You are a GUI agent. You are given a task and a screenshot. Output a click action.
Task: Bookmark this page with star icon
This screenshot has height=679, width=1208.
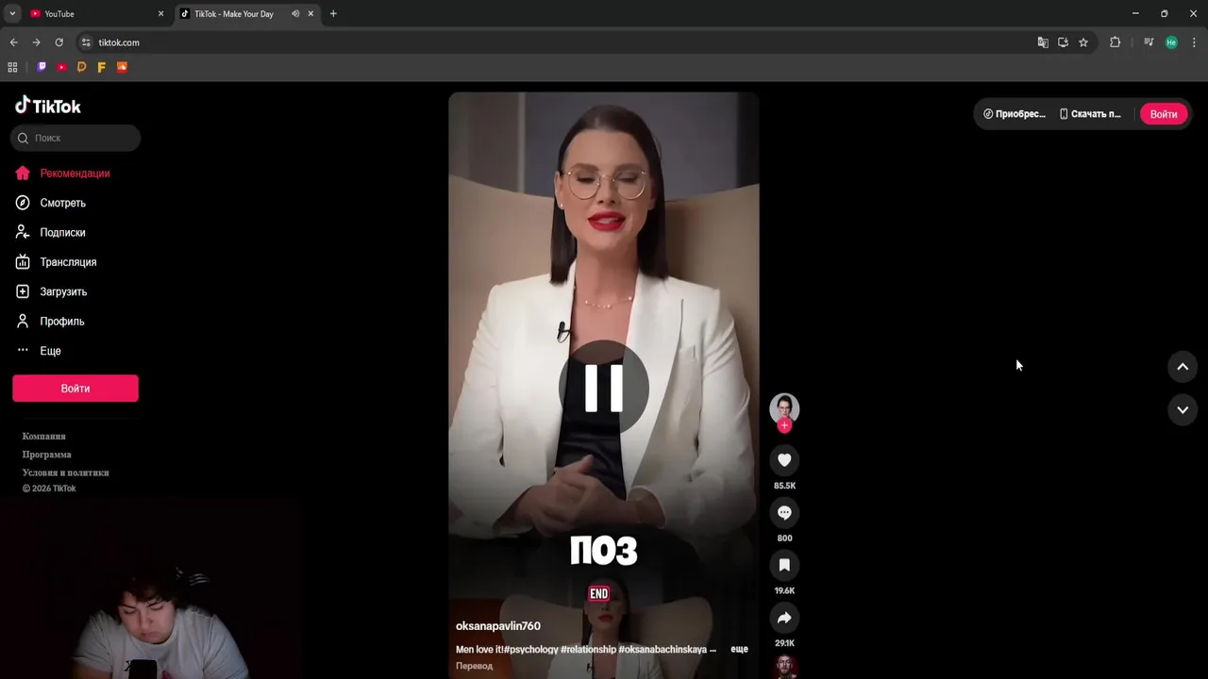(1083, 42)
